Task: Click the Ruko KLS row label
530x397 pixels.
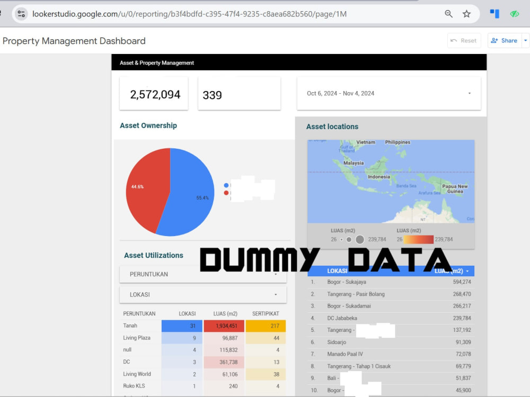Action: pyautogui.click(x=134, y=386)
